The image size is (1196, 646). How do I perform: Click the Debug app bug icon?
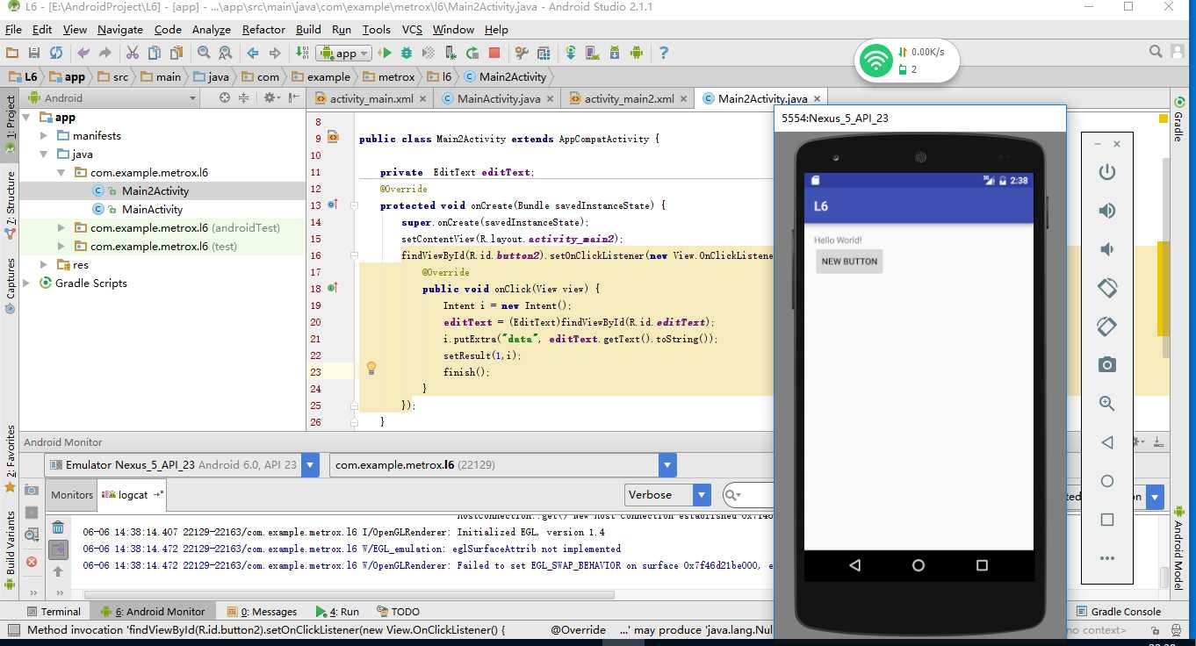pyautogui.click(x=407, y=53)
